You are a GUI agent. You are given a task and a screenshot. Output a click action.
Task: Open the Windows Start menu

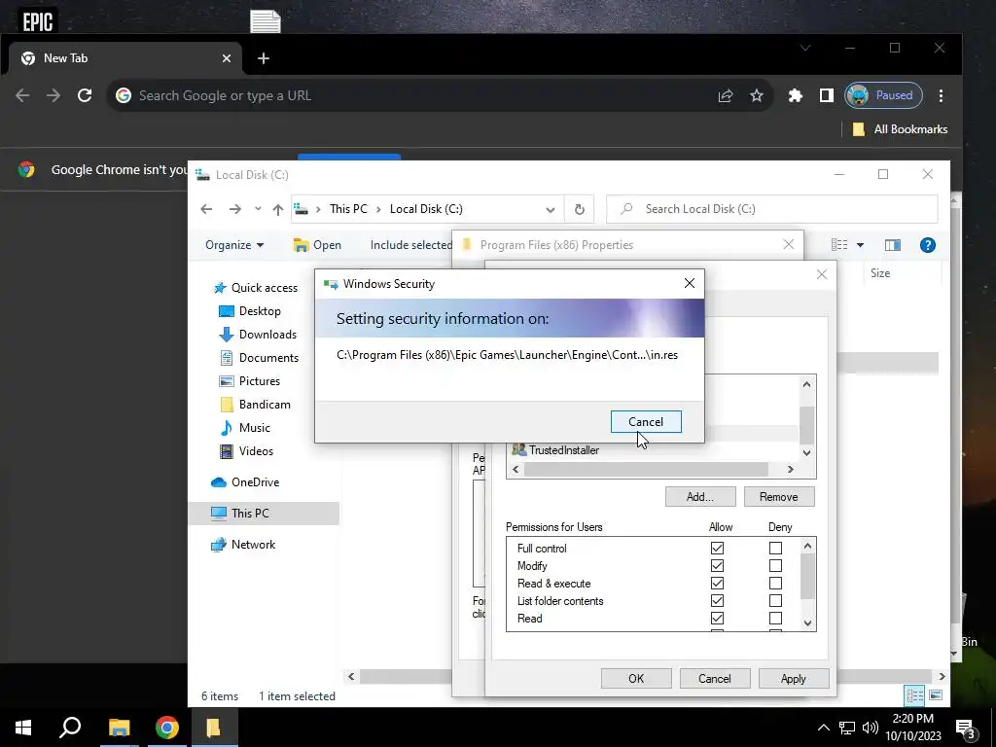click(23, 728)
